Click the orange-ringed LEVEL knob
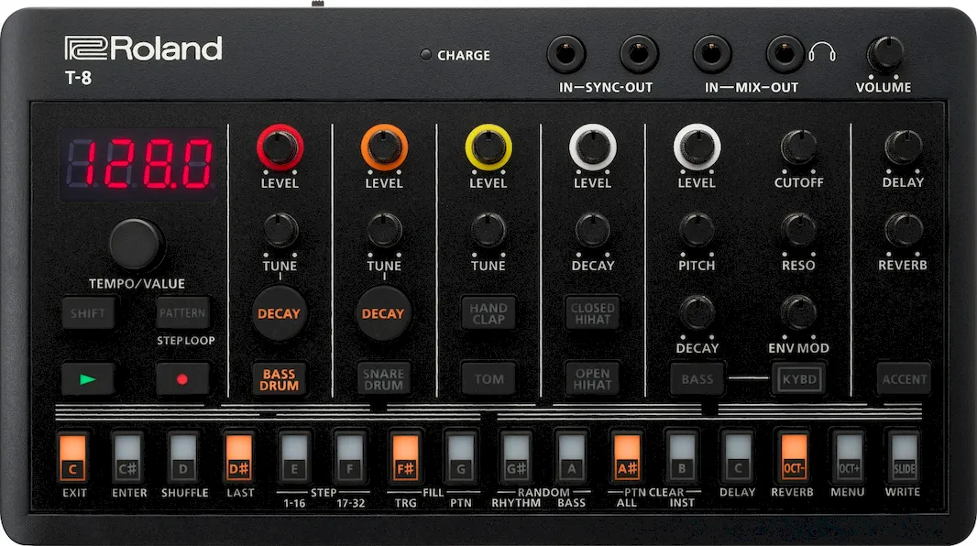Screen dimensions: 977x546 point(384,147)
